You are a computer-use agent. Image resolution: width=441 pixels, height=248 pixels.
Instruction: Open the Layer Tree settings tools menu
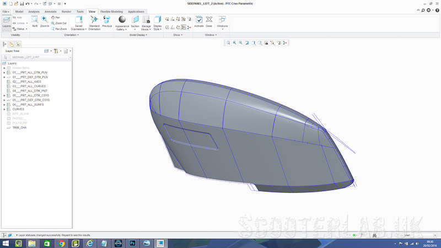(57, 51)
